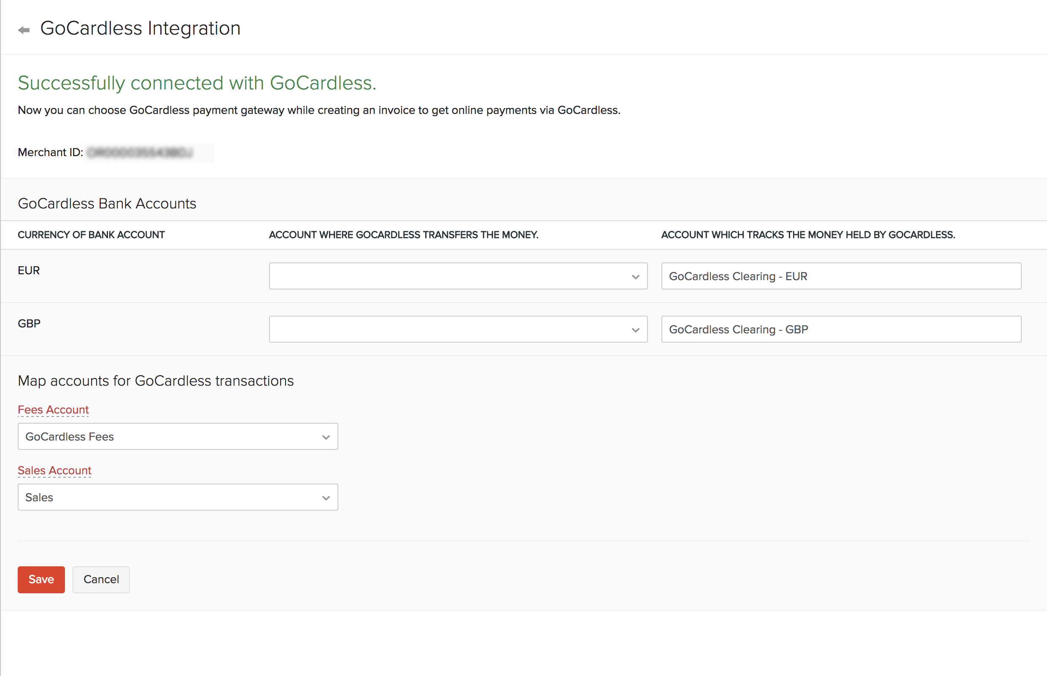1047x676 pixels.
Task: Click the 'Currency of Bank Account' column header
Action: [91, 235]
